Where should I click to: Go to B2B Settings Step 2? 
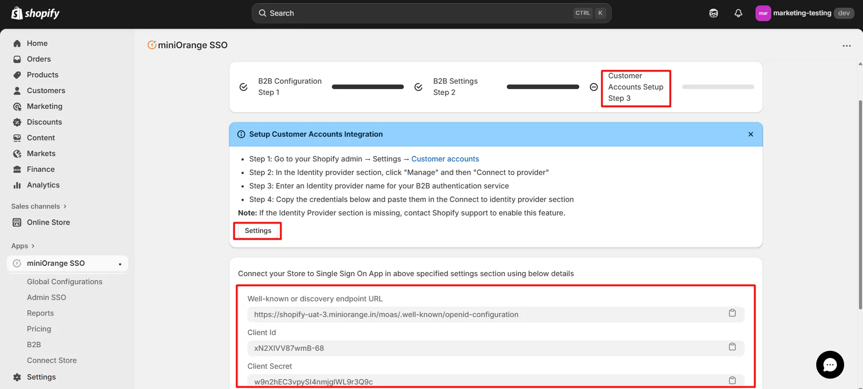[455, 87]
